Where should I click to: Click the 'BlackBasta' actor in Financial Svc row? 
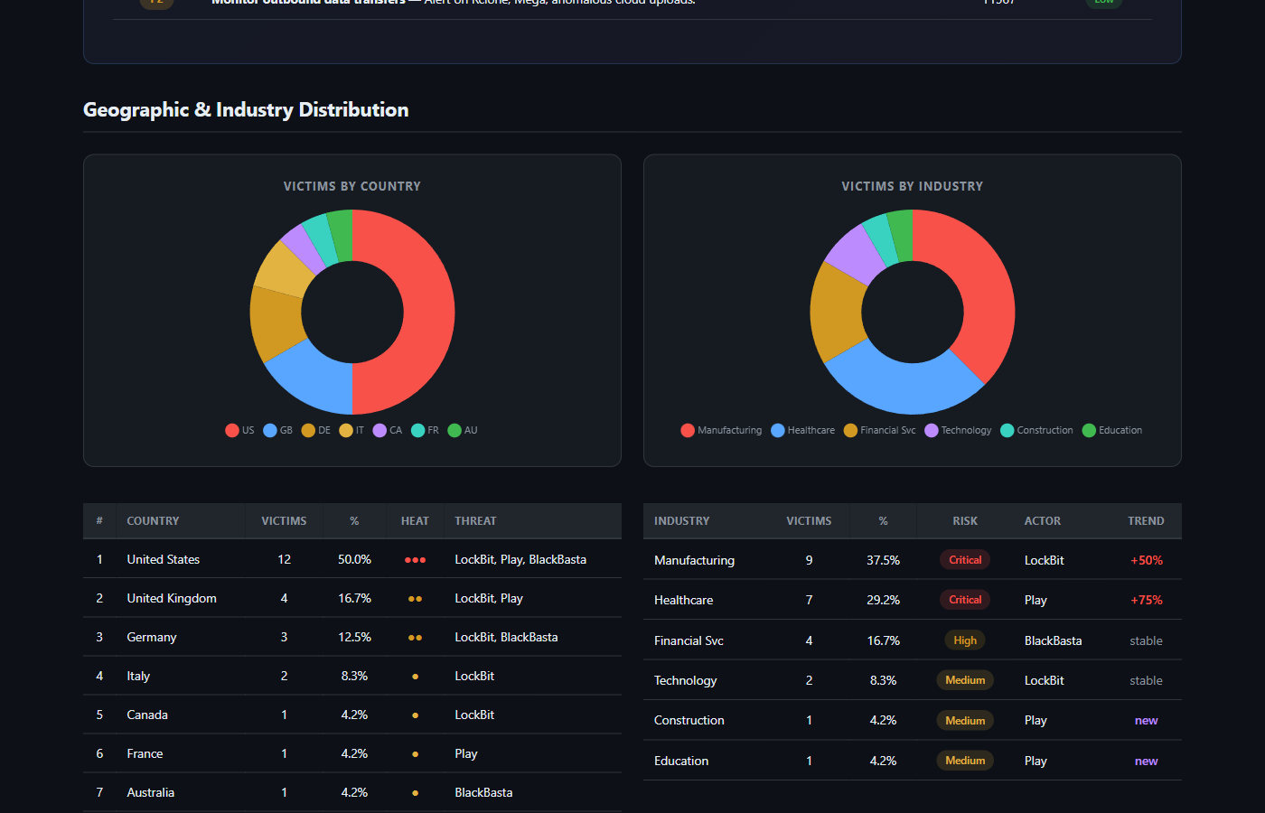pyautogui.click(x=1053, y=641)
